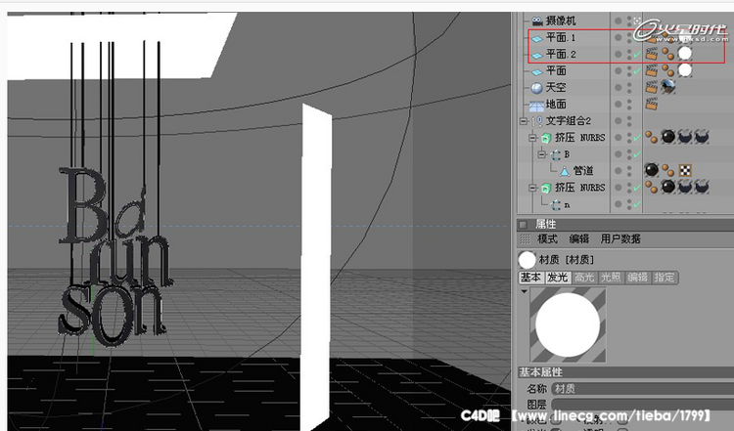Select the clapperboard tag on 天空 row

coord(651,87)
